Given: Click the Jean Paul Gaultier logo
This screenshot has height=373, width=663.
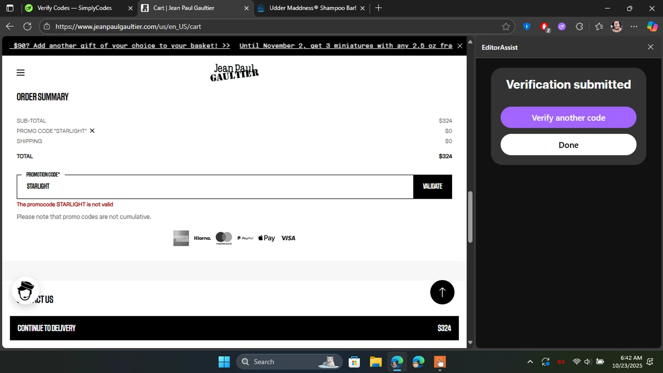Looking at the screenshot, I should click(x=234, y=73).
